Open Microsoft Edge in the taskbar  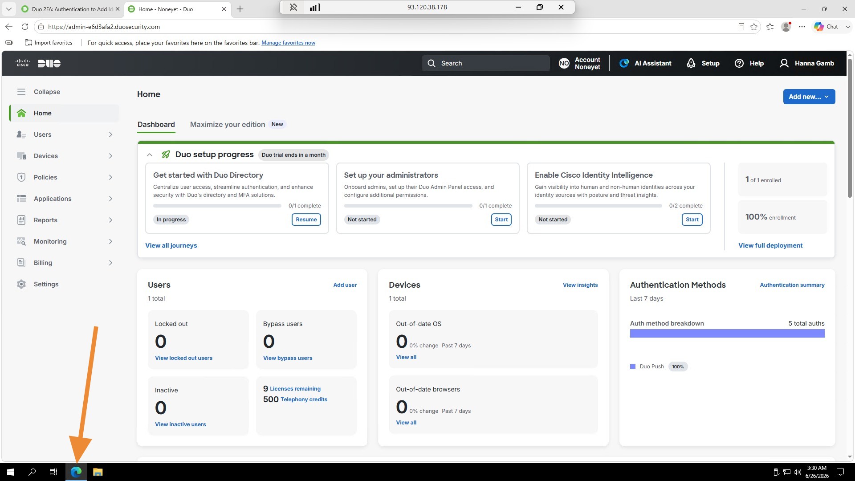point(76,472)
